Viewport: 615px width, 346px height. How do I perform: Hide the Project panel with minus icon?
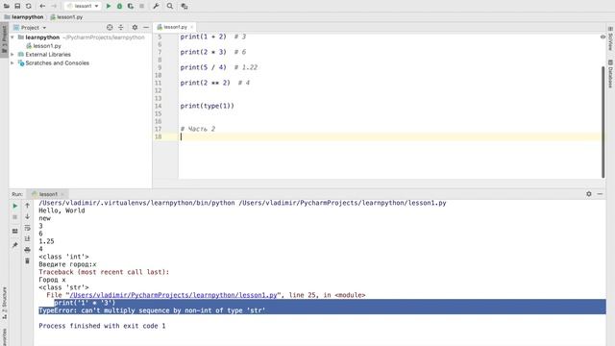(x=146, y=28)
